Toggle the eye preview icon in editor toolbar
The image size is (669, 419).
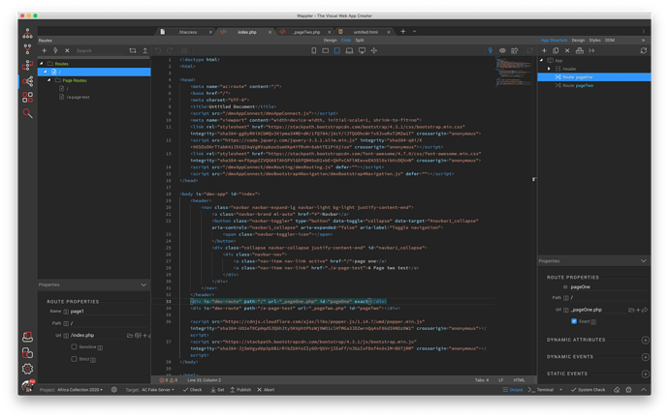click(502, 50)
